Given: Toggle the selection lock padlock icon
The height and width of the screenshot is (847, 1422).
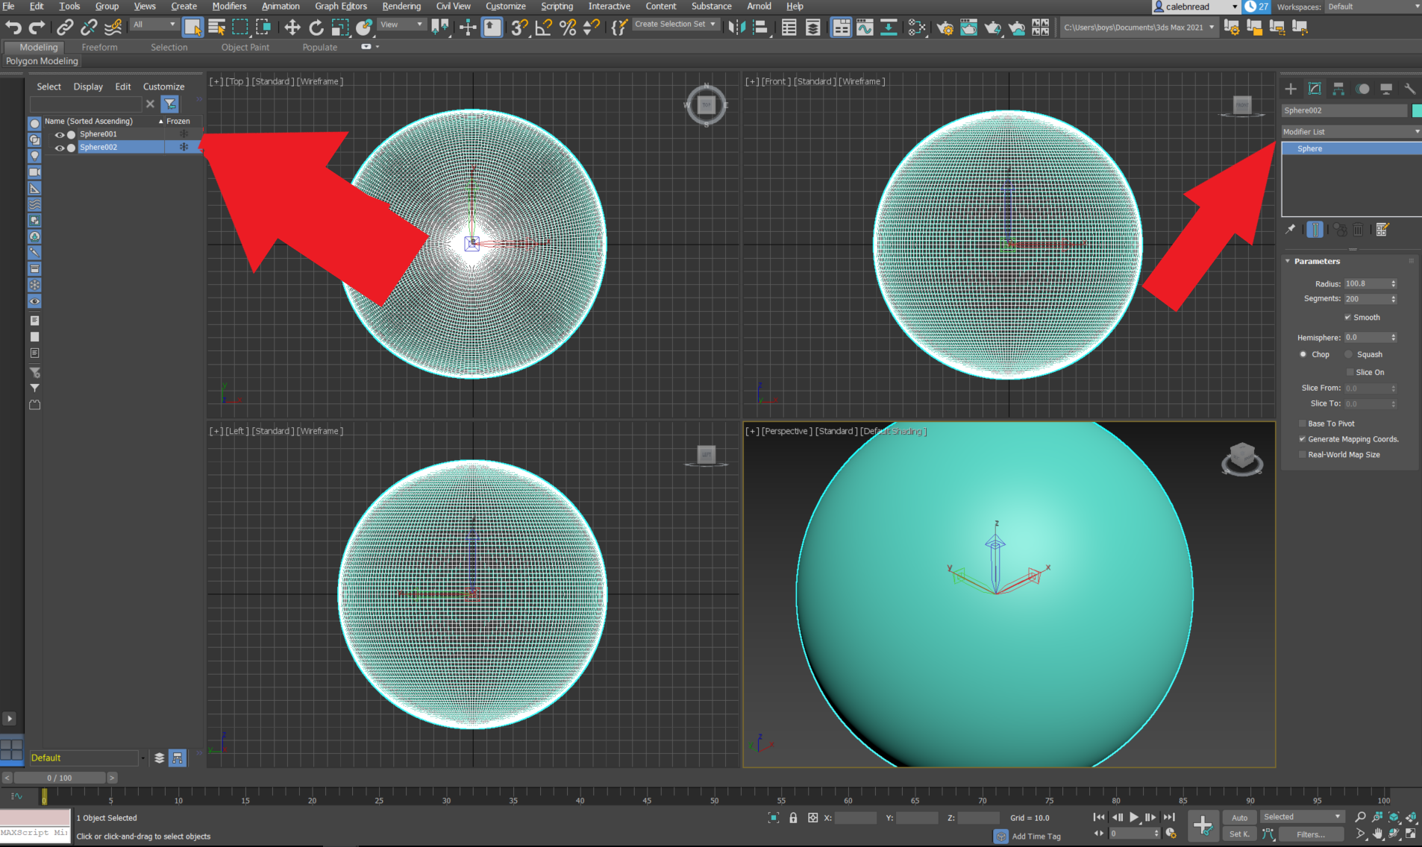Looking at the screenshot, I should coord(793,818).
